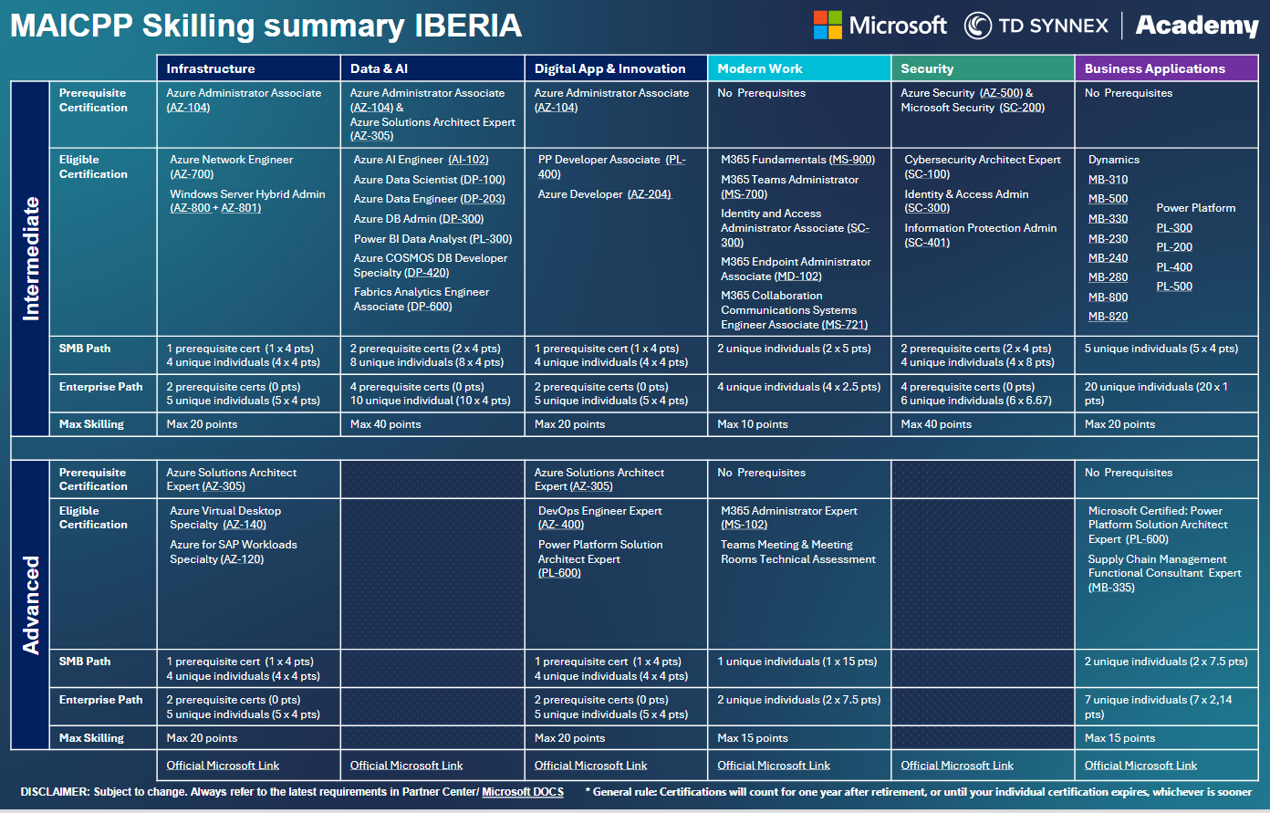Open the MS-721 Collaboration Communications link
The height and width of the screenshot is (813, 1270).
point(844,325)
